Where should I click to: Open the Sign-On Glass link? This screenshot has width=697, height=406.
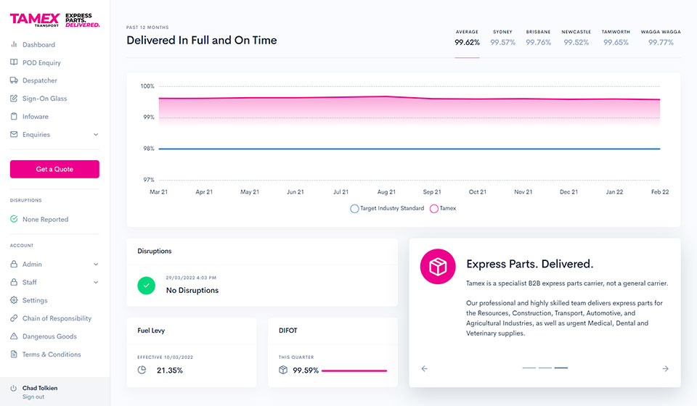[44, 99]
